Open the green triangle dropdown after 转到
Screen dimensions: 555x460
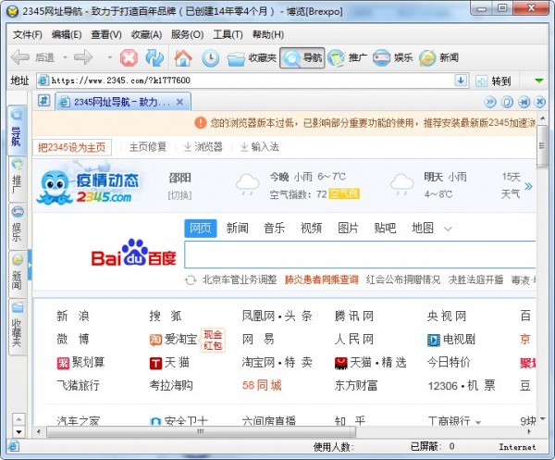point(539,81)
